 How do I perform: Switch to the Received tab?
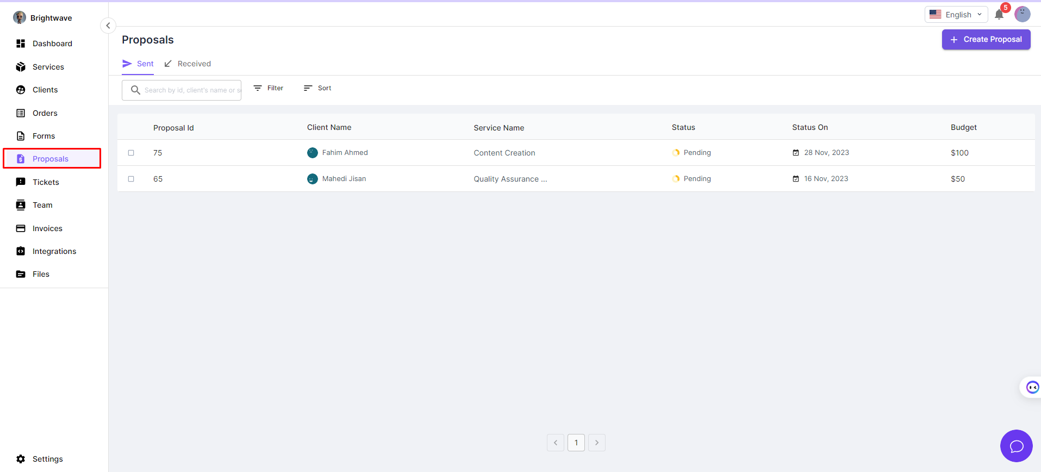188,64
